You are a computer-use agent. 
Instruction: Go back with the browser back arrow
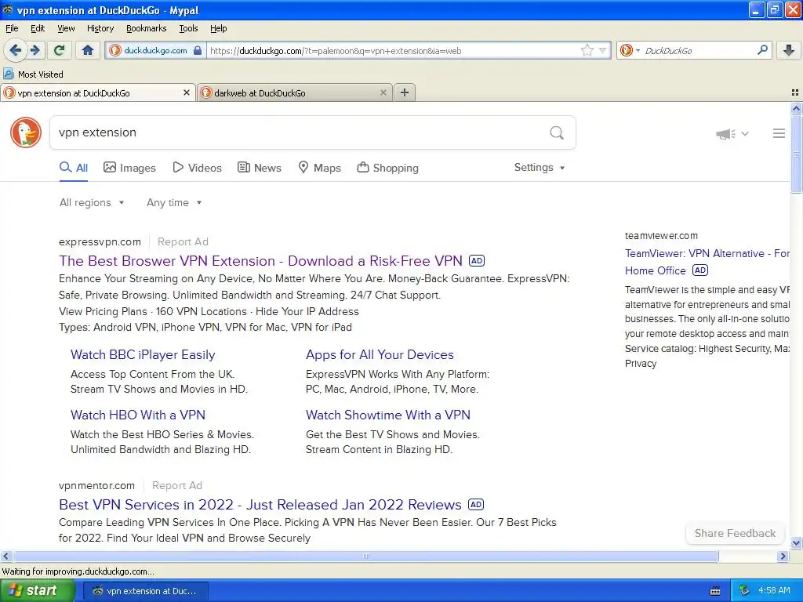(x=15, y=50)
